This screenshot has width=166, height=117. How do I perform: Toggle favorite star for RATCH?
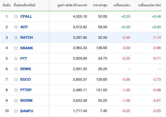[x=16, y=37]
